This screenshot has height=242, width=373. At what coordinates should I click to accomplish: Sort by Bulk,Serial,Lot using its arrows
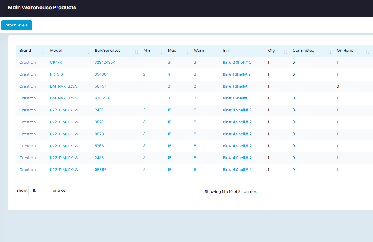(x=136, y=52)
